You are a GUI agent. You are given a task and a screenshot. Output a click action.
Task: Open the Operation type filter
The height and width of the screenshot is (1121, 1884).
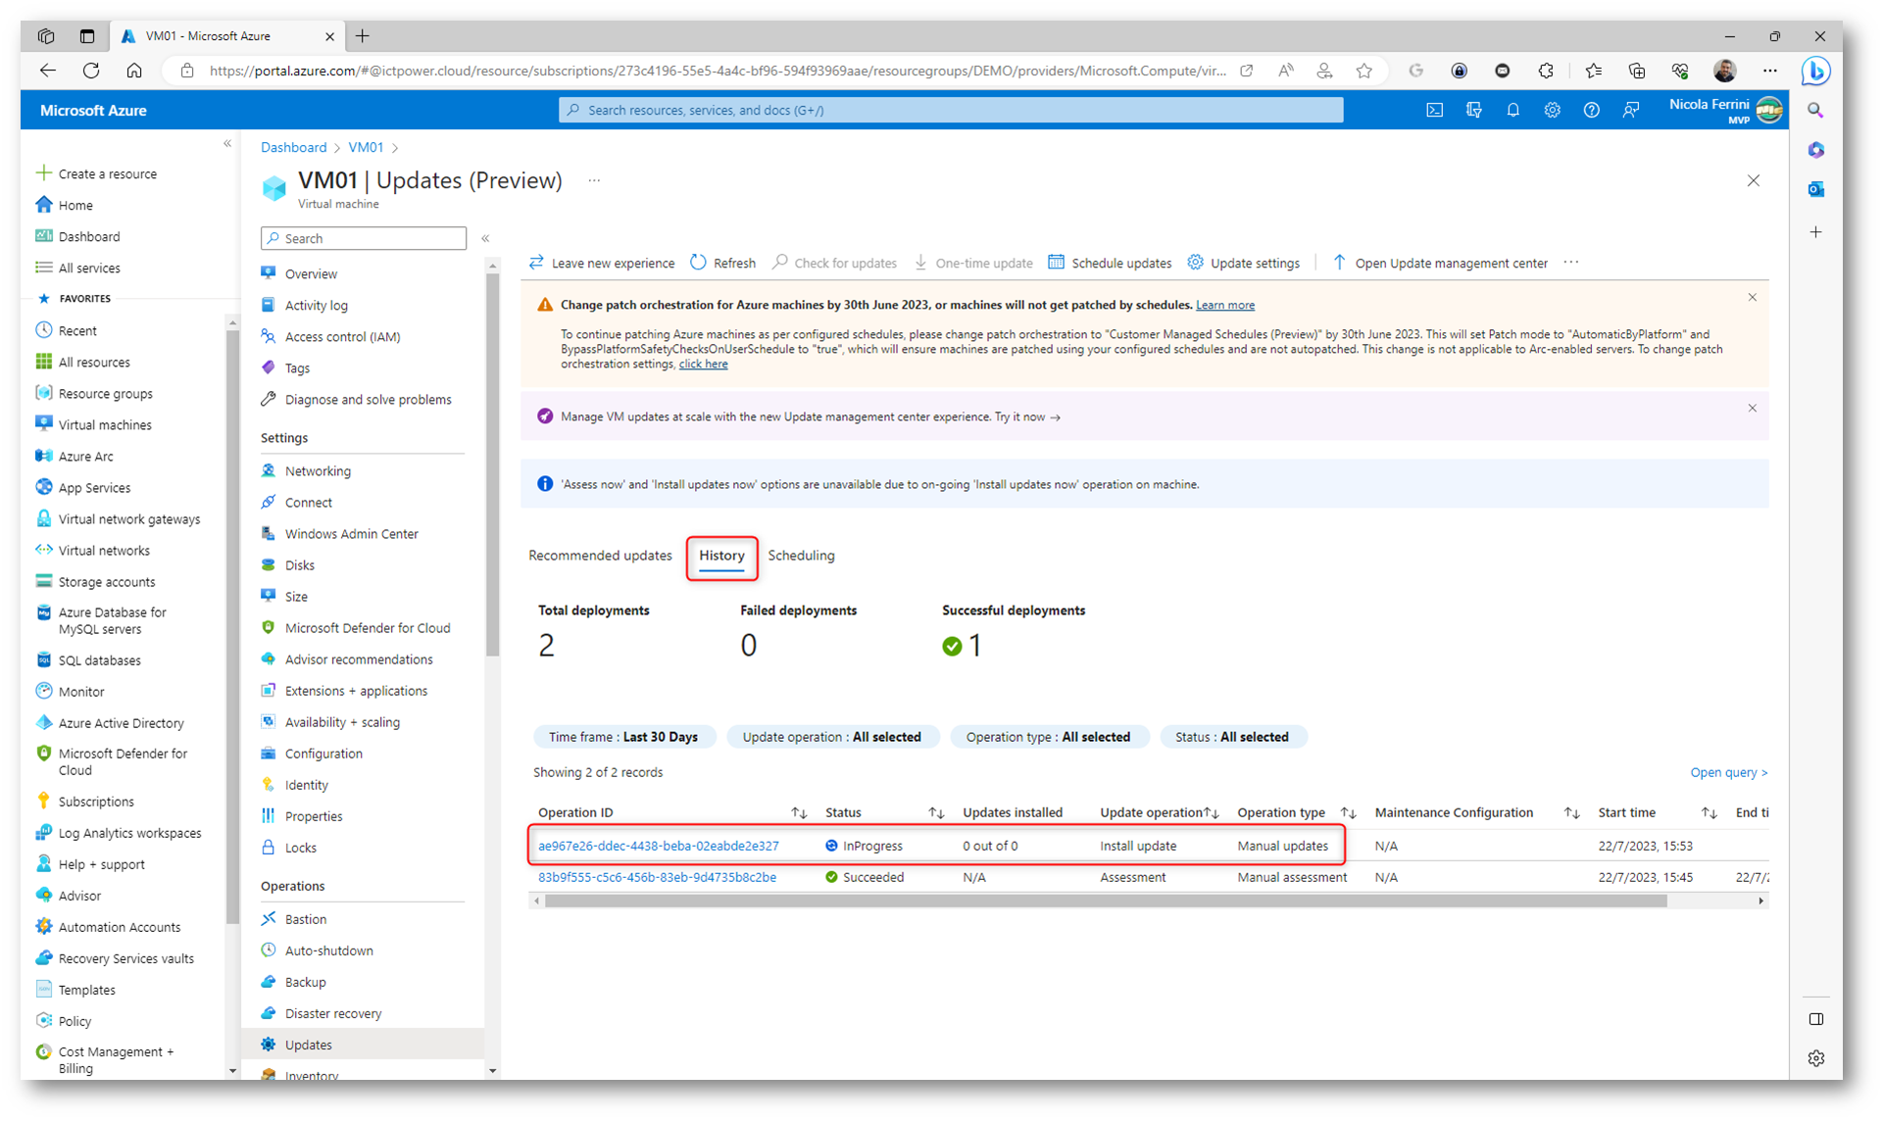[1048, 737]
